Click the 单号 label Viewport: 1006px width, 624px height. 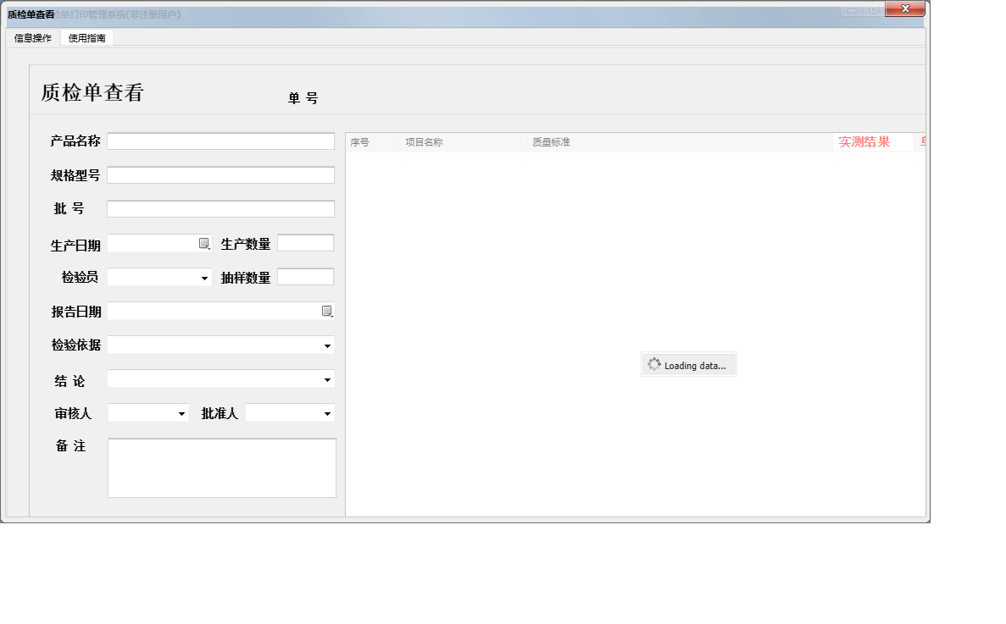(303, 98)
